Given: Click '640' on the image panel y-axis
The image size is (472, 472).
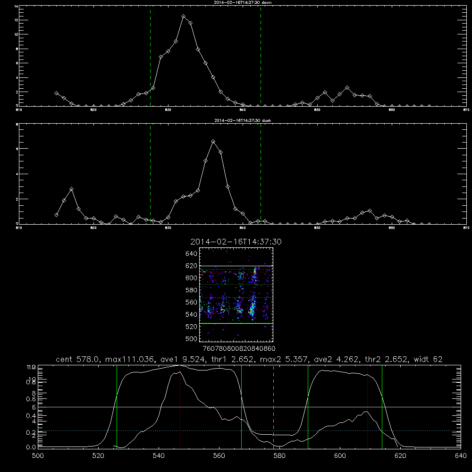Looking at the screenshot, I should (x=191, y=254).
